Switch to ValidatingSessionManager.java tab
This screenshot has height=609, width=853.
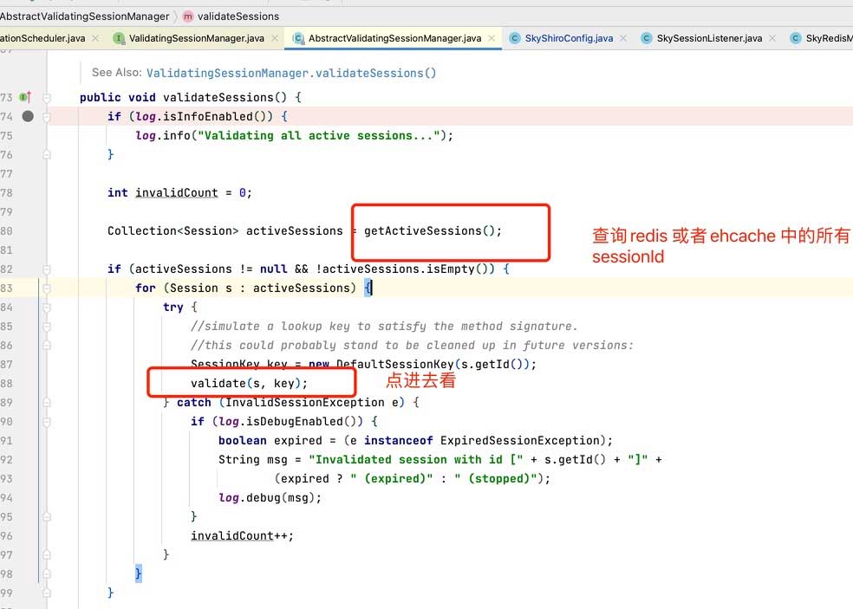(x=197, y=38)
